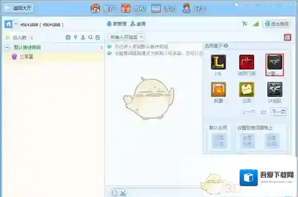Click the rightmost icon above the room list

[x=97, y=37]
